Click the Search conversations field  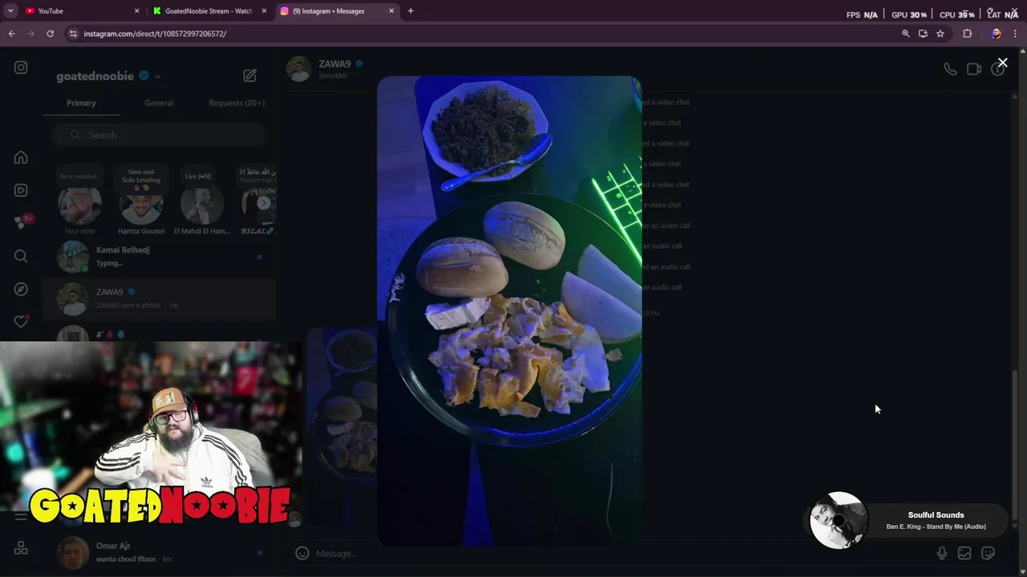159,135
